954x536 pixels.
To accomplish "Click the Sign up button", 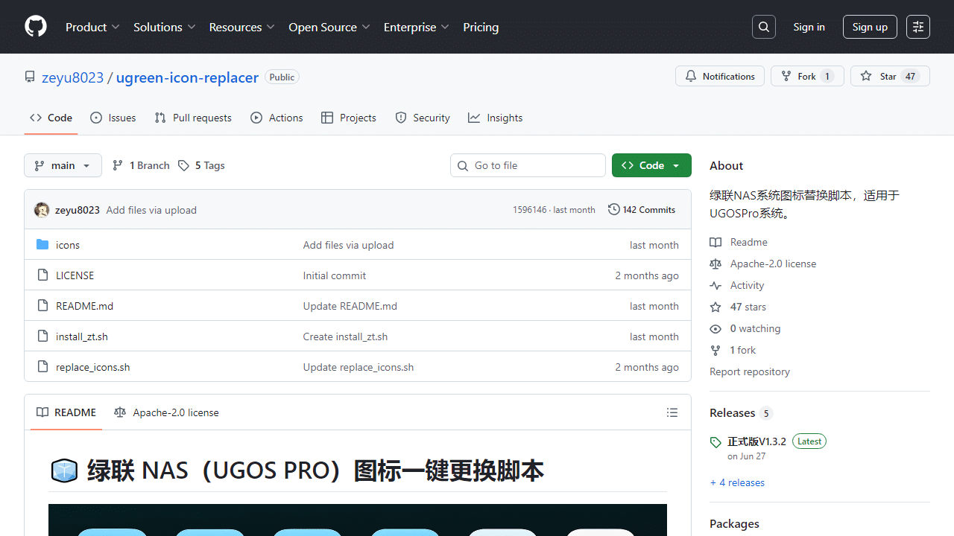I will [870, 27].
